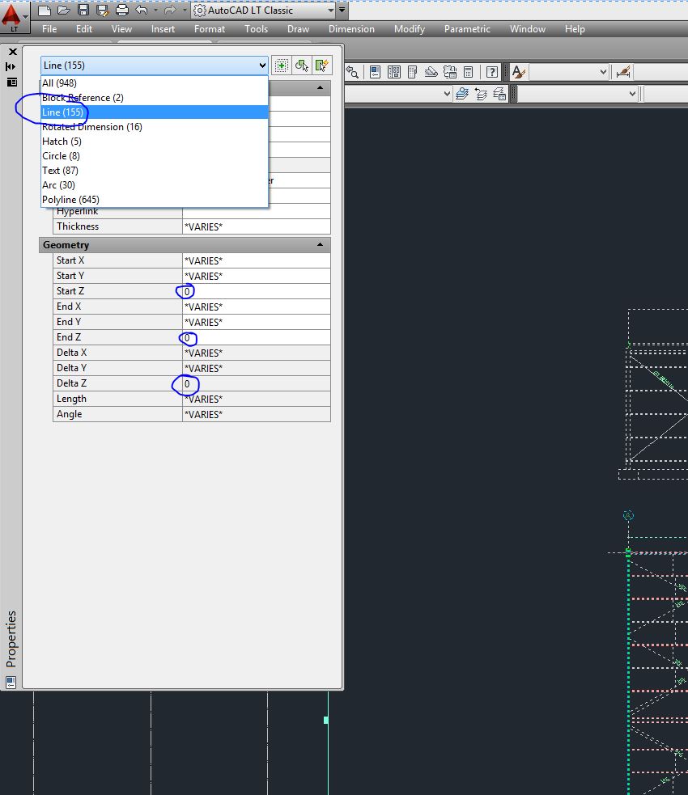The width and height of the screenshot is (688, 795).
Task: Open the File menu
Action: 49,29
